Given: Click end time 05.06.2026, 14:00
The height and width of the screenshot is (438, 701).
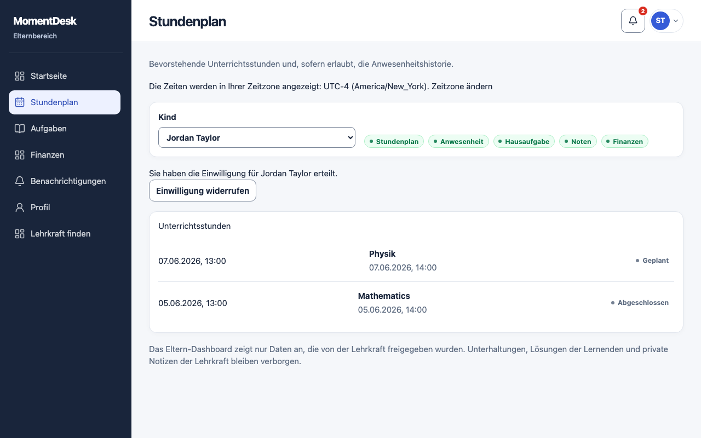Looking at the screenshot, I should click(x=392, y=310).
